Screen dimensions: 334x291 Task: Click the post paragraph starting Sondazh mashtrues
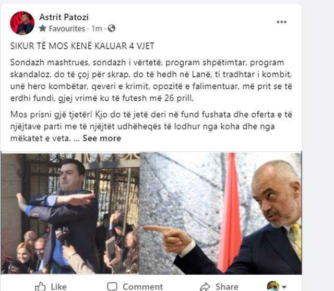tap(151, 80)
